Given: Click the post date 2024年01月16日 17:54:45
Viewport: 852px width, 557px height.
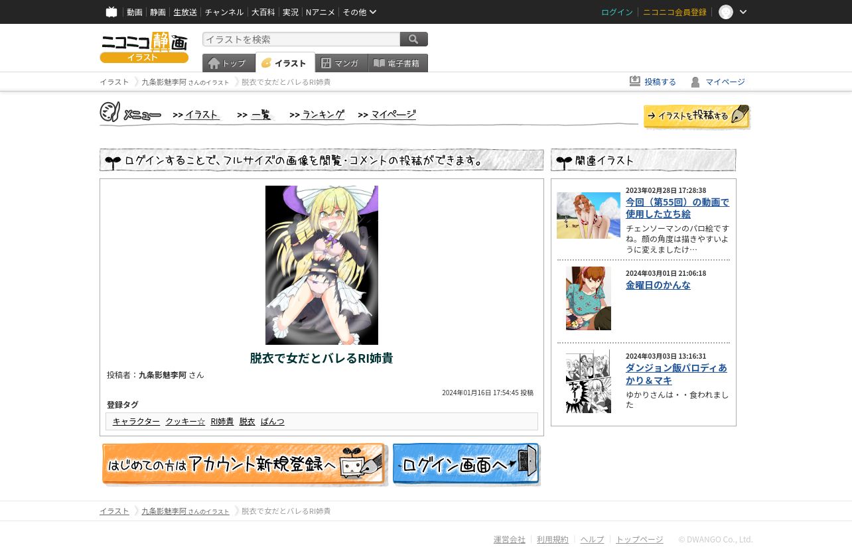Looking at the screenshot, I should coord(480,393).
